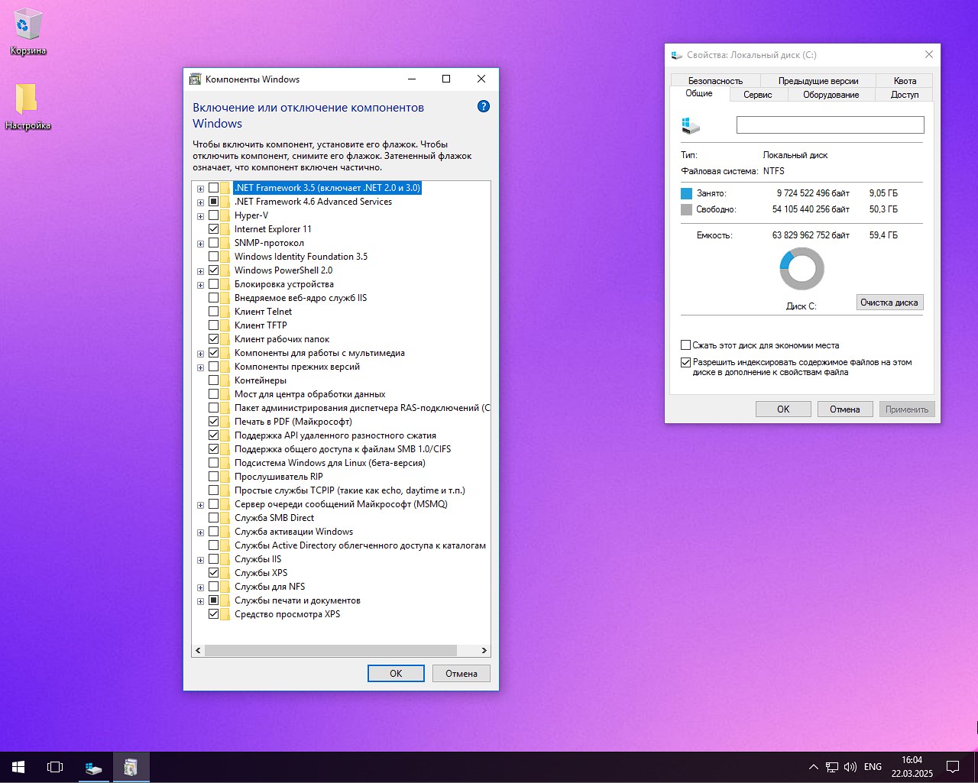Open the Настройка folder on the desktop
The height and width of the screenshot is (783, 978).
pyautogui.click(x=28, y=106)
